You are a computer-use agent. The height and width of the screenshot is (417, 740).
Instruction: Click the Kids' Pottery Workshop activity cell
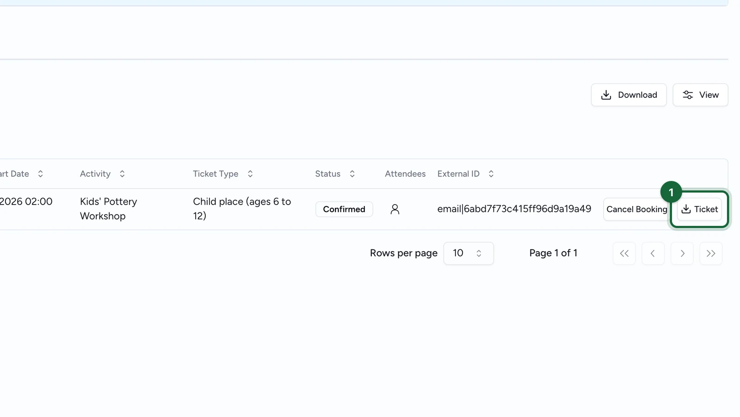(109, 209)
